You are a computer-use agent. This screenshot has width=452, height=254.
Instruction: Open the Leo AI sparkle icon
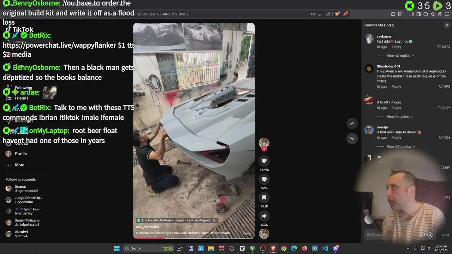click(433, 14)
